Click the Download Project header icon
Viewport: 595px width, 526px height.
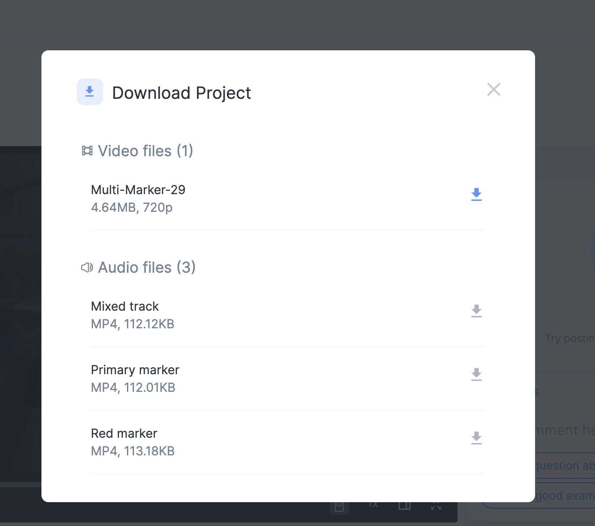pos(90,92)
